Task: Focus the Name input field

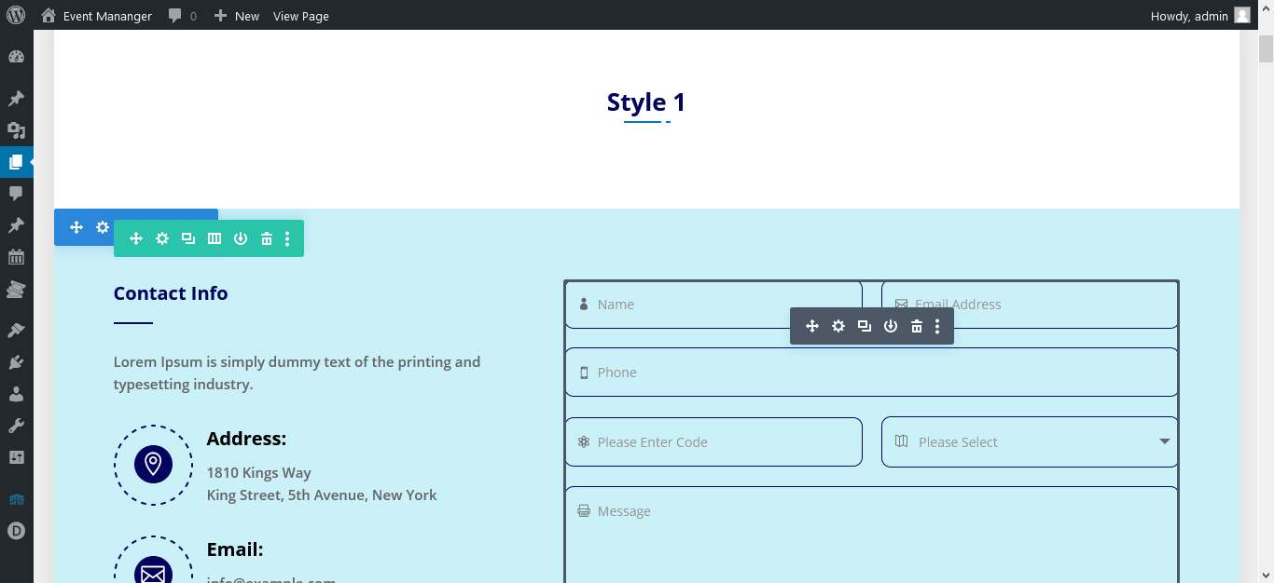Action: pyautogui.click(x=713, y=305)
